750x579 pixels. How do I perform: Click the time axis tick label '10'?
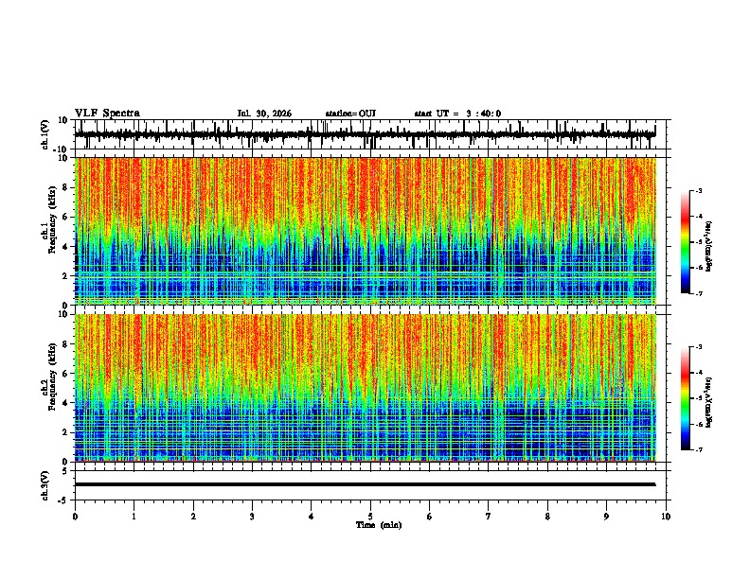(x=666, y=517)
